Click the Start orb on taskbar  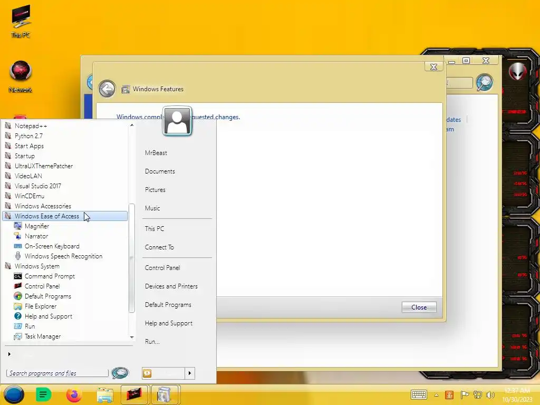(x=14, y=394)
